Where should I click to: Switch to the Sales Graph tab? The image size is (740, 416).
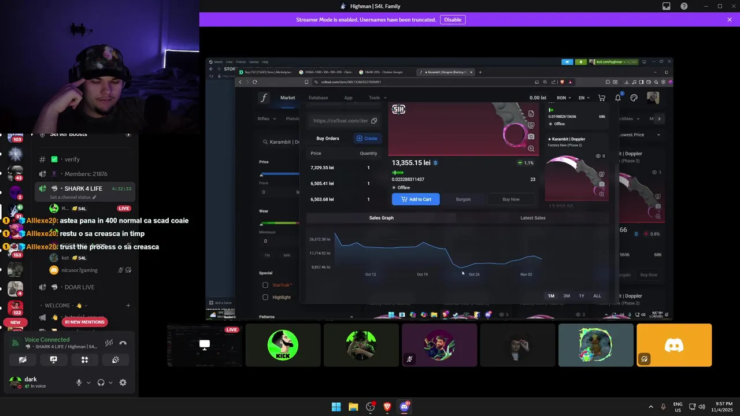[x=381, y=218]
